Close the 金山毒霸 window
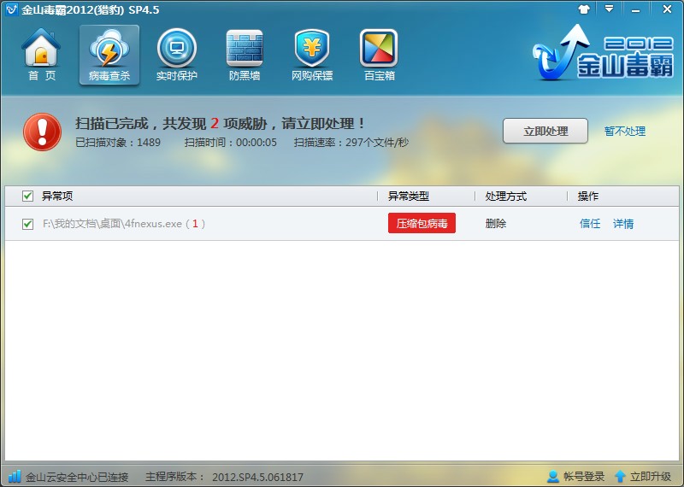 [667, 9]
